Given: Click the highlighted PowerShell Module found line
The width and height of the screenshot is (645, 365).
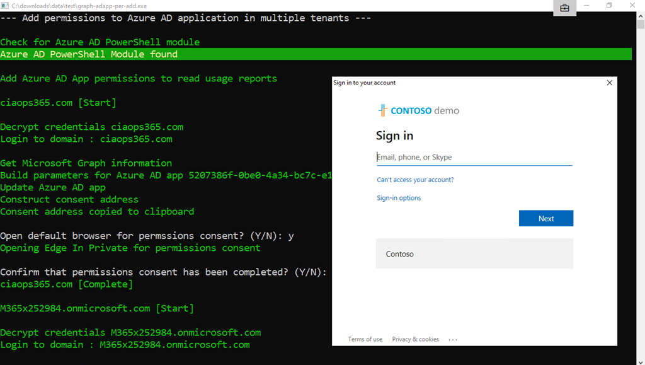Looking at the screenshot, I should pyautogui.click(x=88, y=54).
